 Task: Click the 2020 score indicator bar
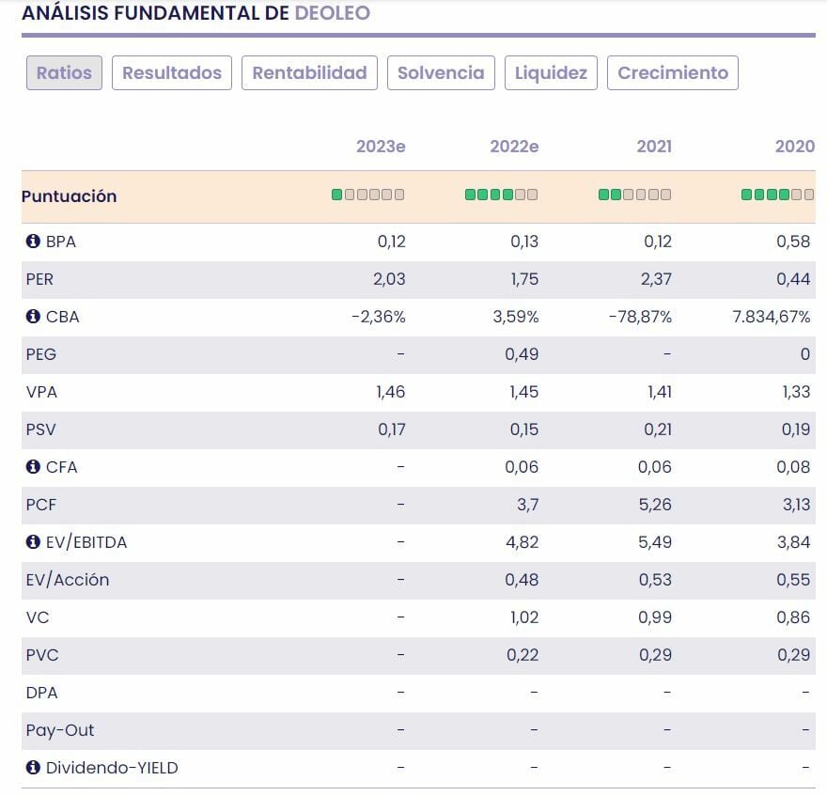click(x=778, y=195)
